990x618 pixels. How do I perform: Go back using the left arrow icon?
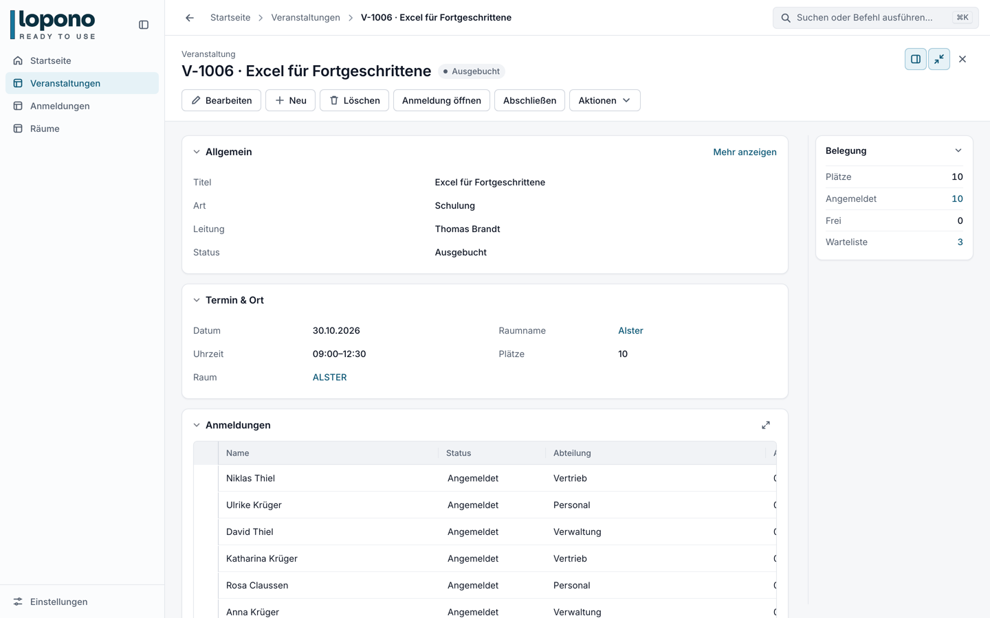point(190,18)
